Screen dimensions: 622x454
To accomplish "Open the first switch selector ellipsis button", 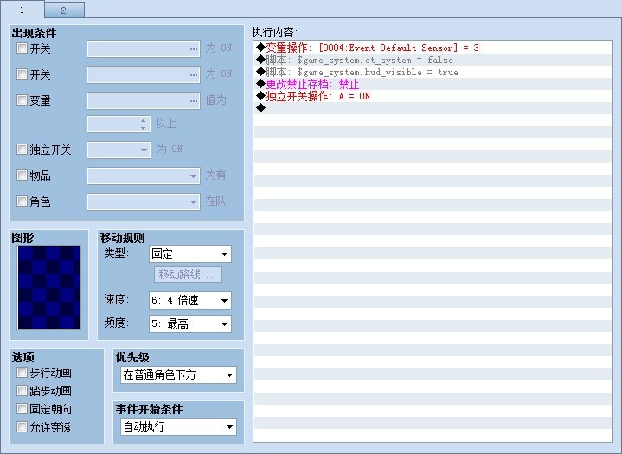I will [x=194, y=48].
